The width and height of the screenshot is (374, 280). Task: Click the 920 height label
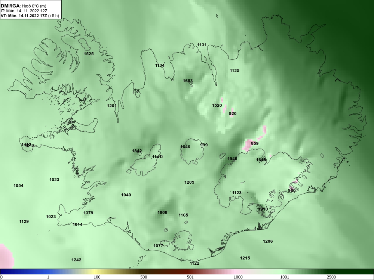click(x=233, y=113)
